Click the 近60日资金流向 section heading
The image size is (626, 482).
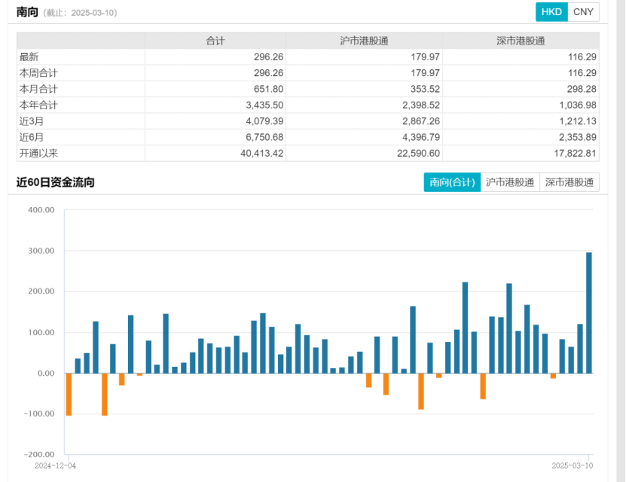[x=56, y=183]
